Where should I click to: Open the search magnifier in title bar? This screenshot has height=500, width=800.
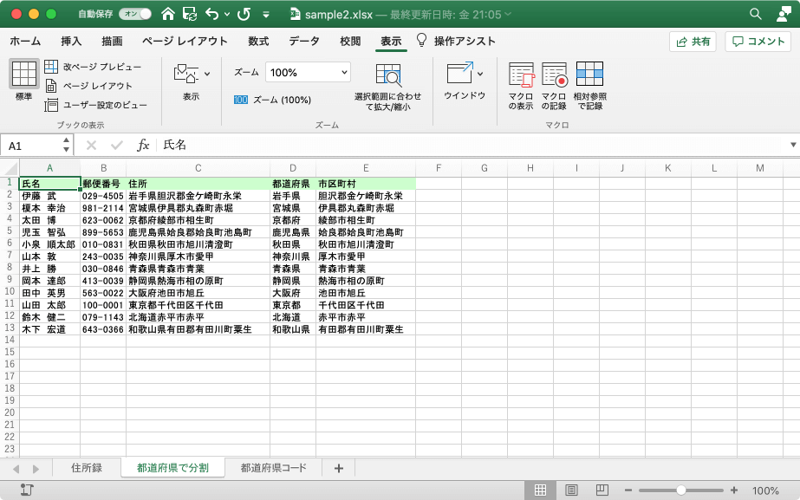click(755, 14)
